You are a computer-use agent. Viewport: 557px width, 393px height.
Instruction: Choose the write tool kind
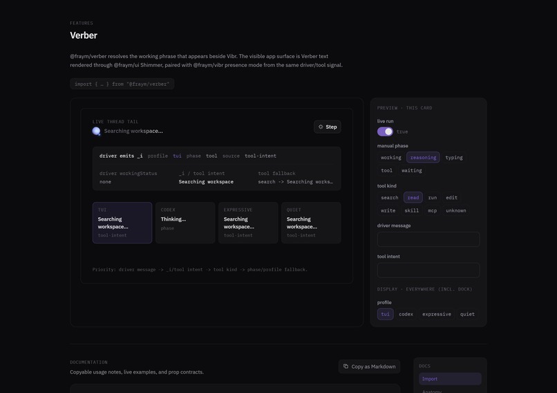pyautogui.click(x=388, y=210)
